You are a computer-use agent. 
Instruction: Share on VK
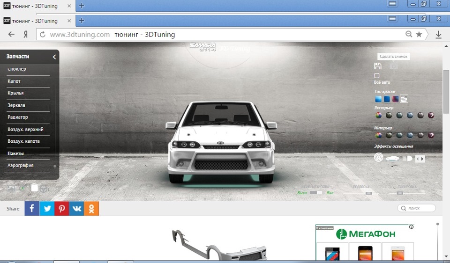(x=76, y=208)
